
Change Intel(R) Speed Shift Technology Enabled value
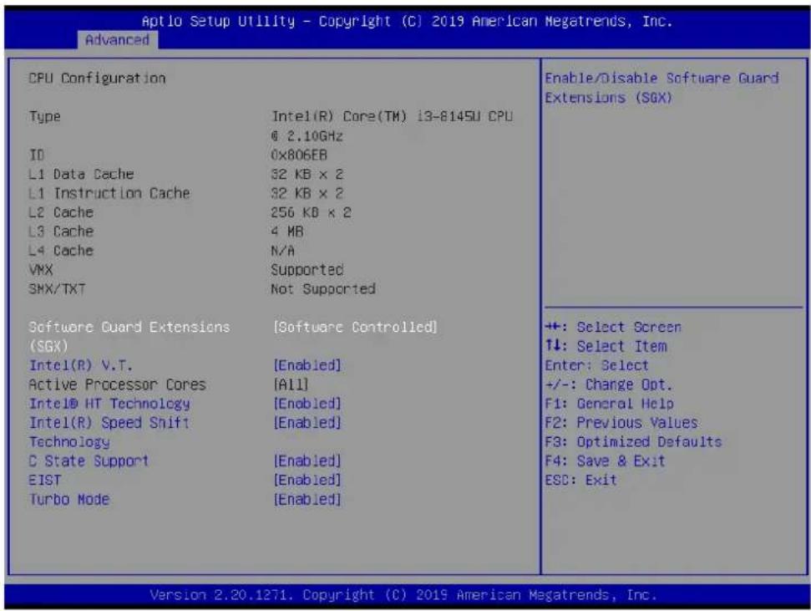tap(307, 423)
